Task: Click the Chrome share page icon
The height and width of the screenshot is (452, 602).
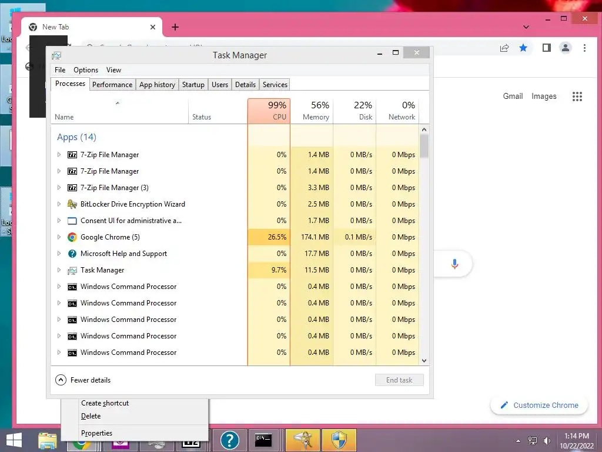Action: coord(504,48)
